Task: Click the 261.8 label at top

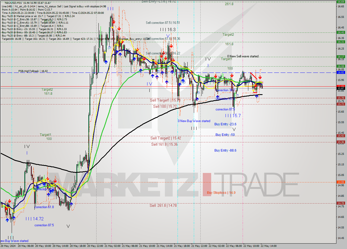Action: click(x=229, y=4)
